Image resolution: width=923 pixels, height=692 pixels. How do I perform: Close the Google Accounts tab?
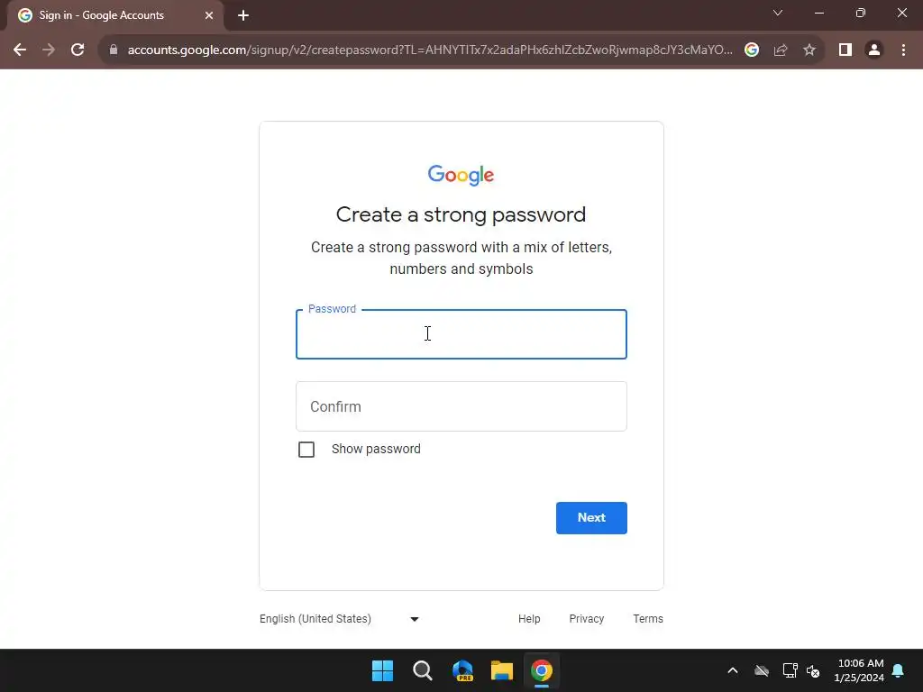coord(209,15)
